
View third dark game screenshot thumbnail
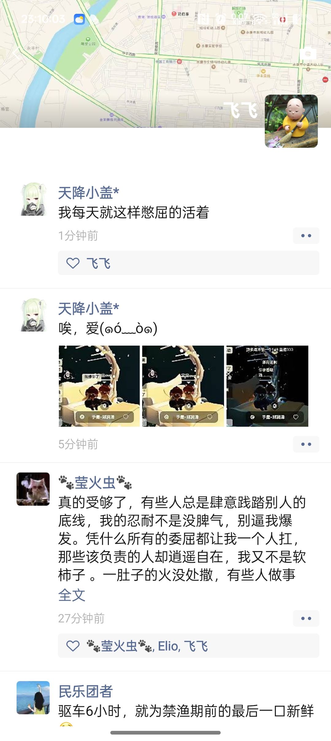(267, 386)
